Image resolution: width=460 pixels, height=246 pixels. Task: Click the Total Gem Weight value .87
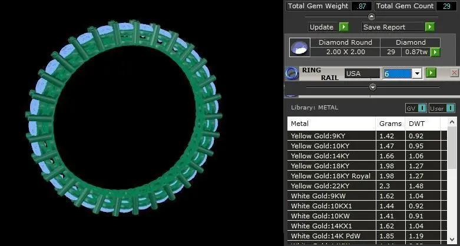click(x=361, y=6)
